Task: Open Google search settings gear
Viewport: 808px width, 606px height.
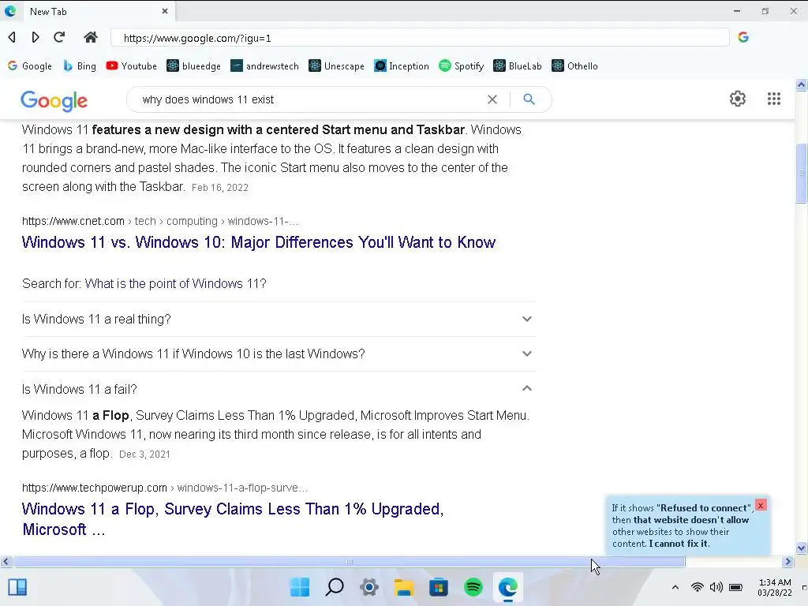Action: coord(738,99)
